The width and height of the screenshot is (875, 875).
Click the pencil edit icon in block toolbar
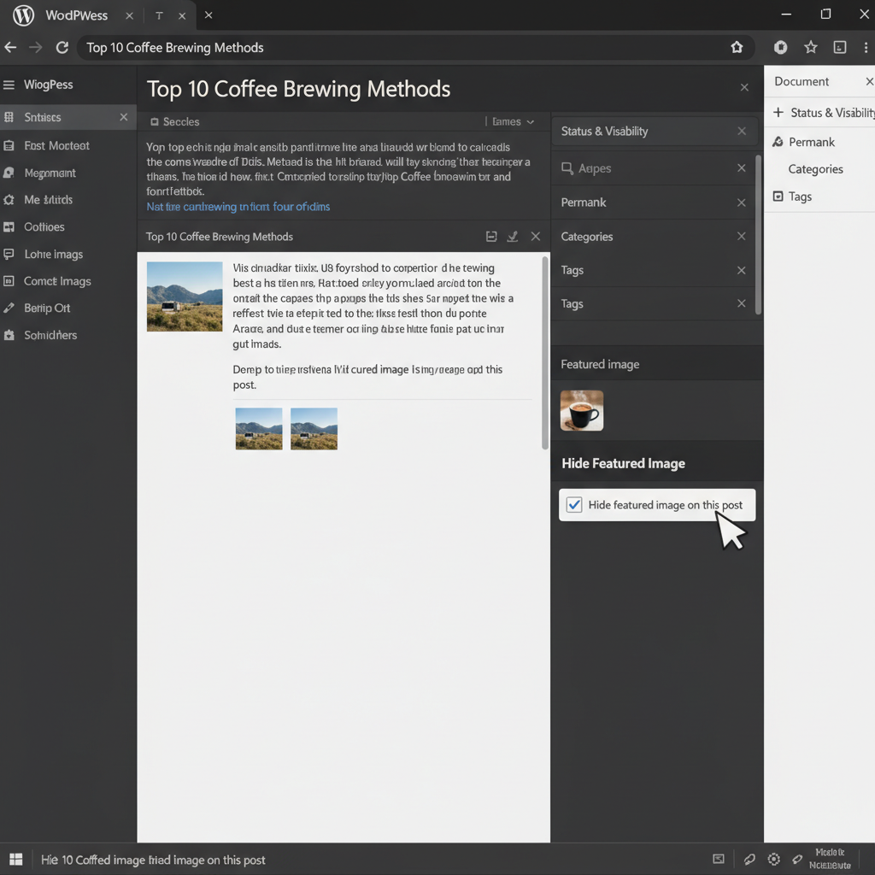click(x=513, y=237)
